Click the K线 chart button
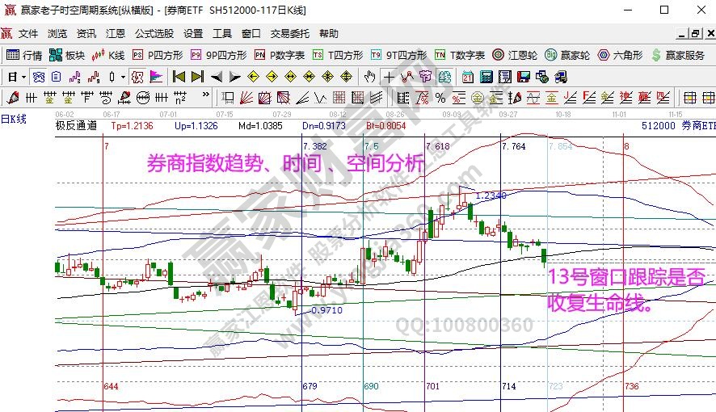The image size is (716, 412). [107, 55]
